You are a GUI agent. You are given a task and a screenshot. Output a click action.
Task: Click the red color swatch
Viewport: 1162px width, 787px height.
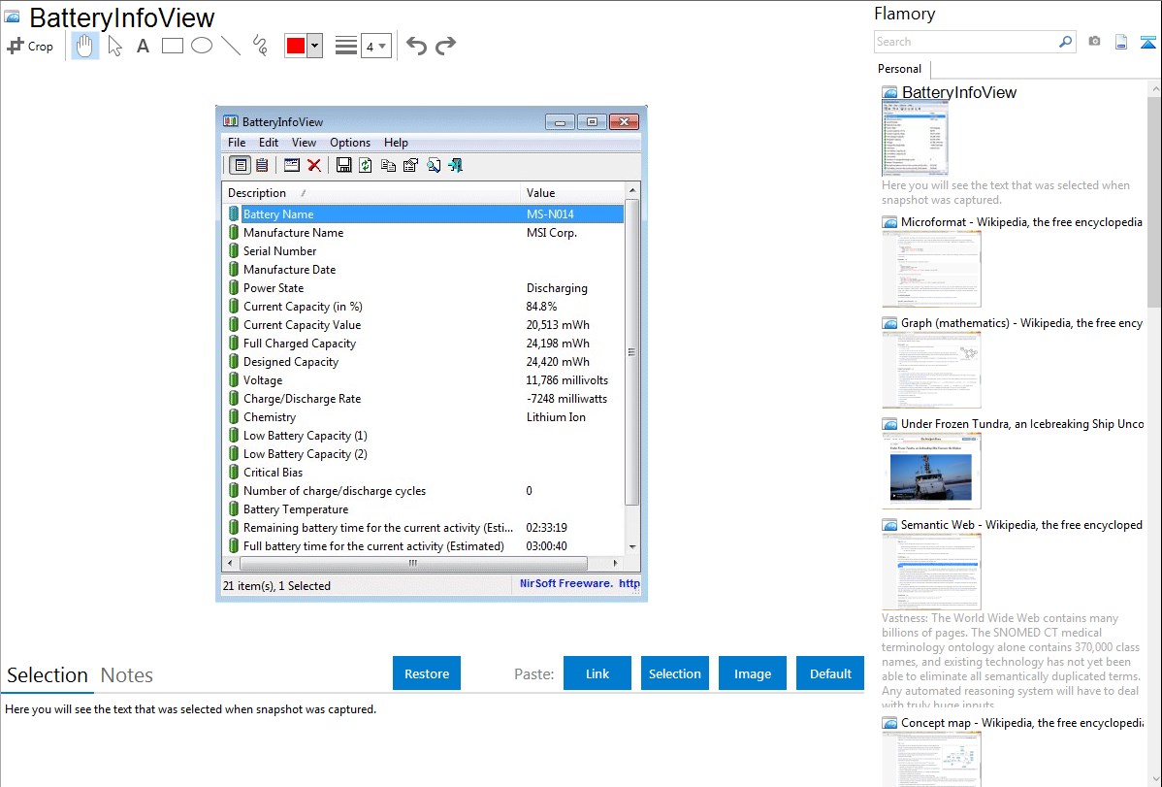click(x=296, y=46)
